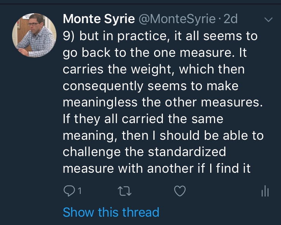Open the tweet options chevron menu

click(268, 19)
